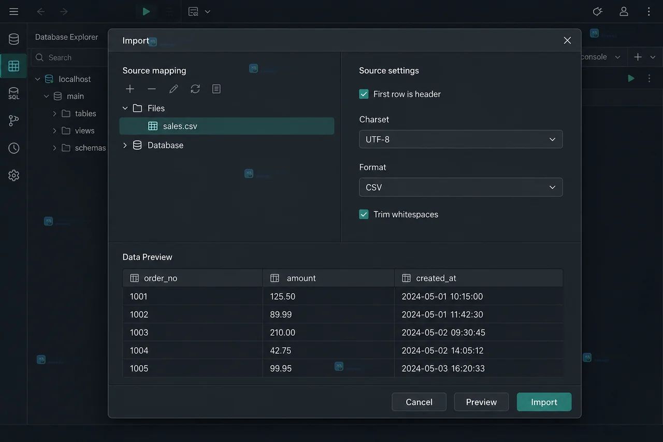The height and width of the screenshot is (442, 663).
Task: Remove source with the minus icon
Action: pos(152,89)
